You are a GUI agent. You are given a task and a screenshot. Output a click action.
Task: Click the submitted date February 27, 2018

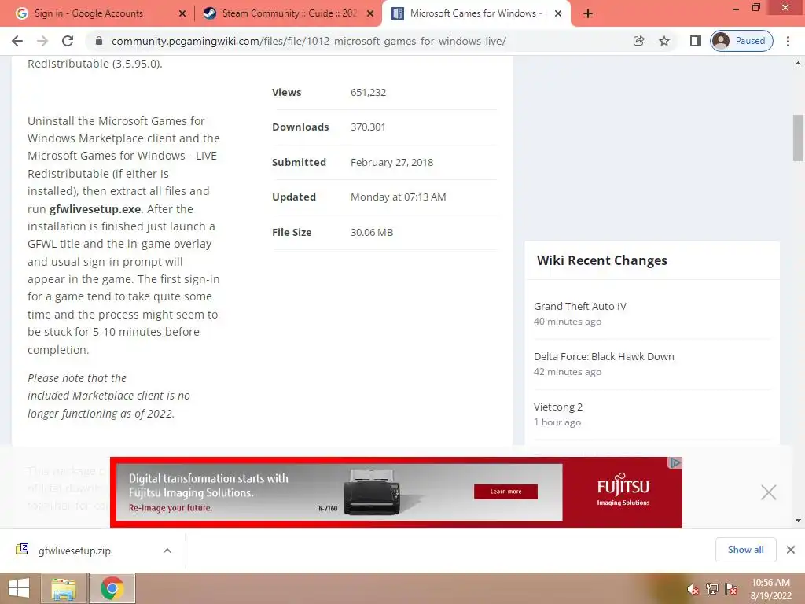pos(391,162)
